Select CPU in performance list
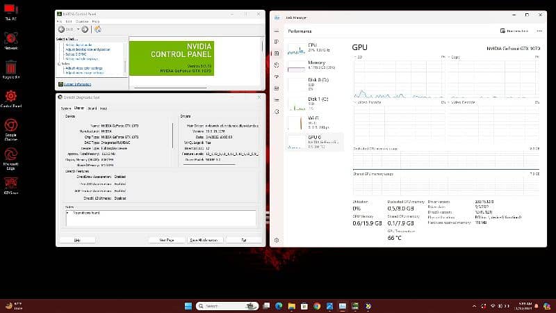This screenshot has height=313, width=556. pyautogui.click(x=314, y=47)
